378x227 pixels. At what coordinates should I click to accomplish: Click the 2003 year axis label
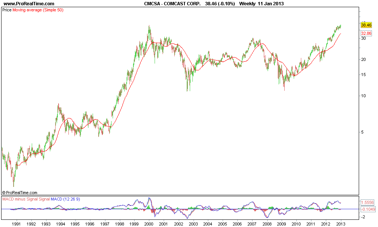click(x=193, y=224)
